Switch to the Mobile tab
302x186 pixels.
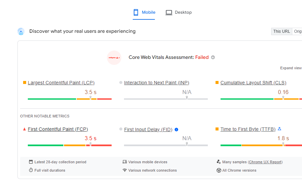(x=144, y=12)
